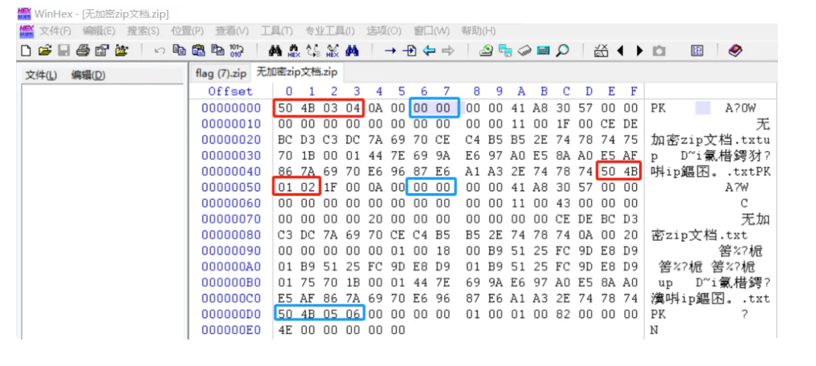Select offset row 00000030
This screenshot has height=366, width=816.
click(231, 156)
